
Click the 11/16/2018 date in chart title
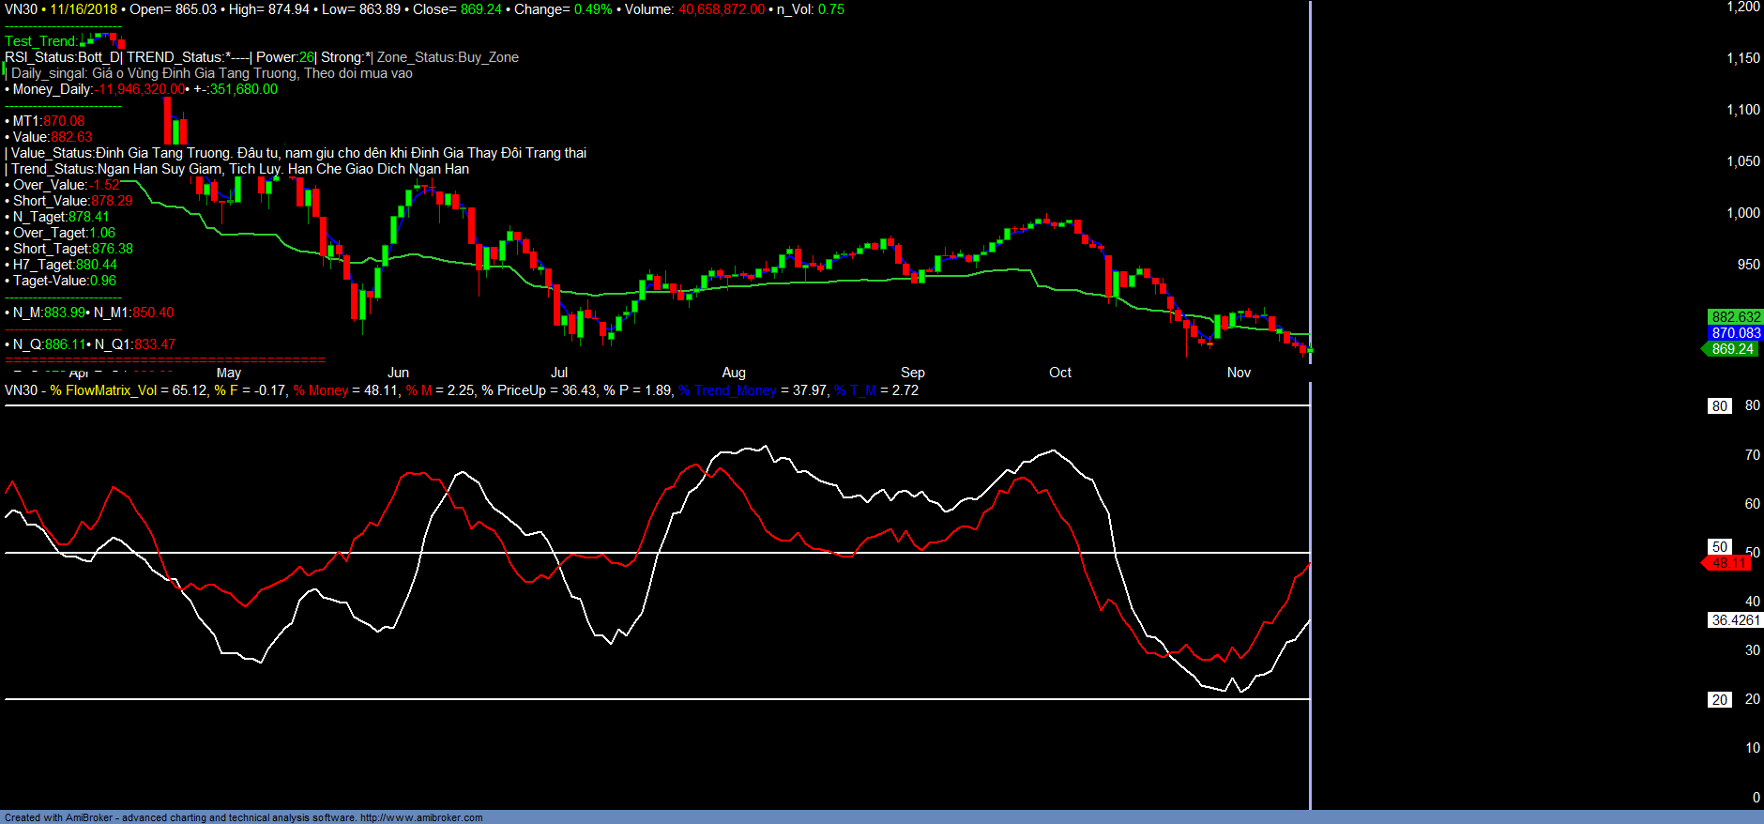pyautogui.click(x=84, y=9)
